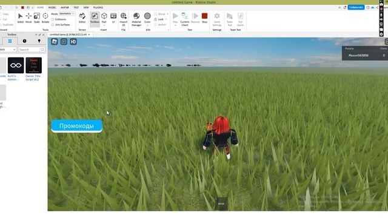Start a Team Test

pos(230,19)
